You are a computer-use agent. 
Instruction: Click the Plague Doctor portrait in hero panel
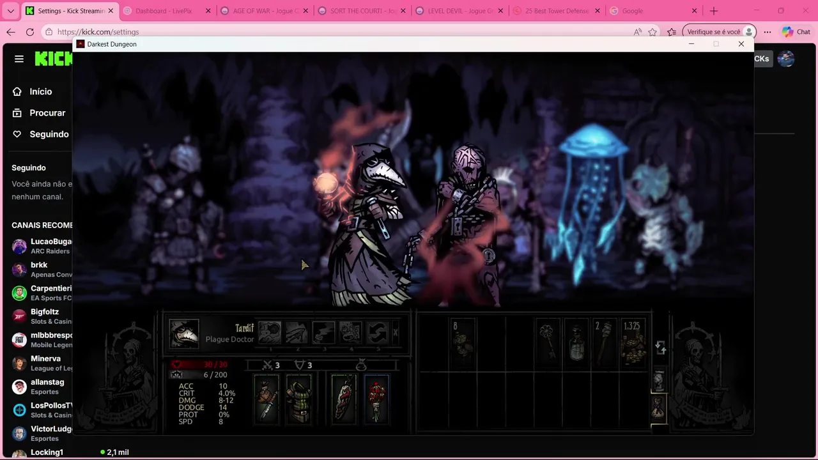coord(184,333)
